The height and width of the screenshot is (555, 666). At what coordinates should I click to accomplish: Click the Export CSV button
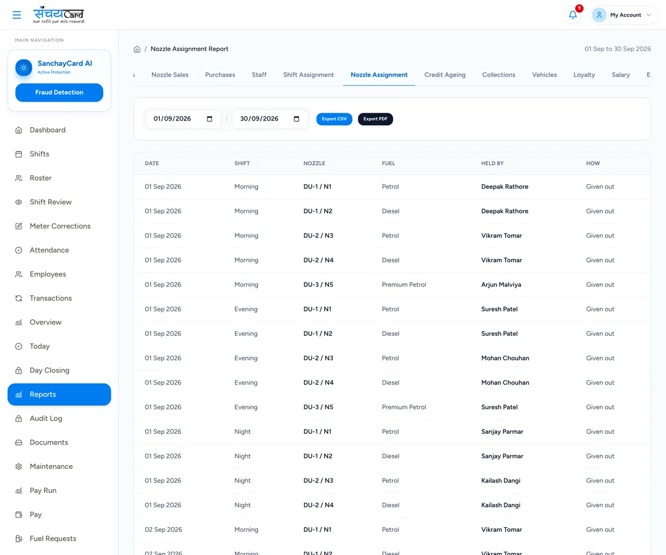[334, 119]
